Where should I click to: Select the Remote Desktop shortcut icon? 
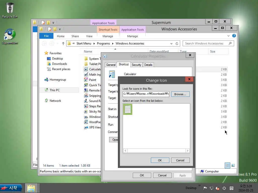tap(86, 90)
